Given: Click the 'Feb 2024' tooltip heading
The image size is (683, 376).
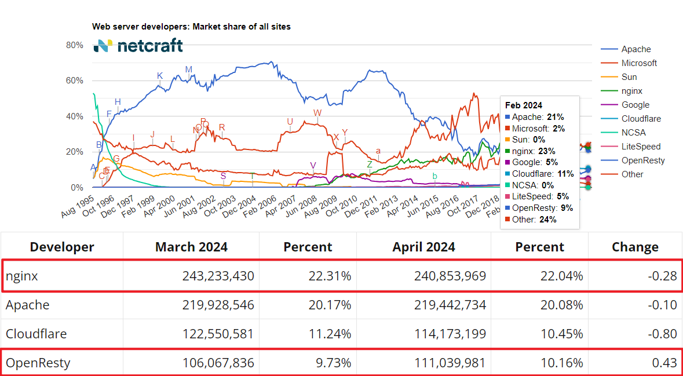Looking at the screenshot, I should tap(524, 105).
